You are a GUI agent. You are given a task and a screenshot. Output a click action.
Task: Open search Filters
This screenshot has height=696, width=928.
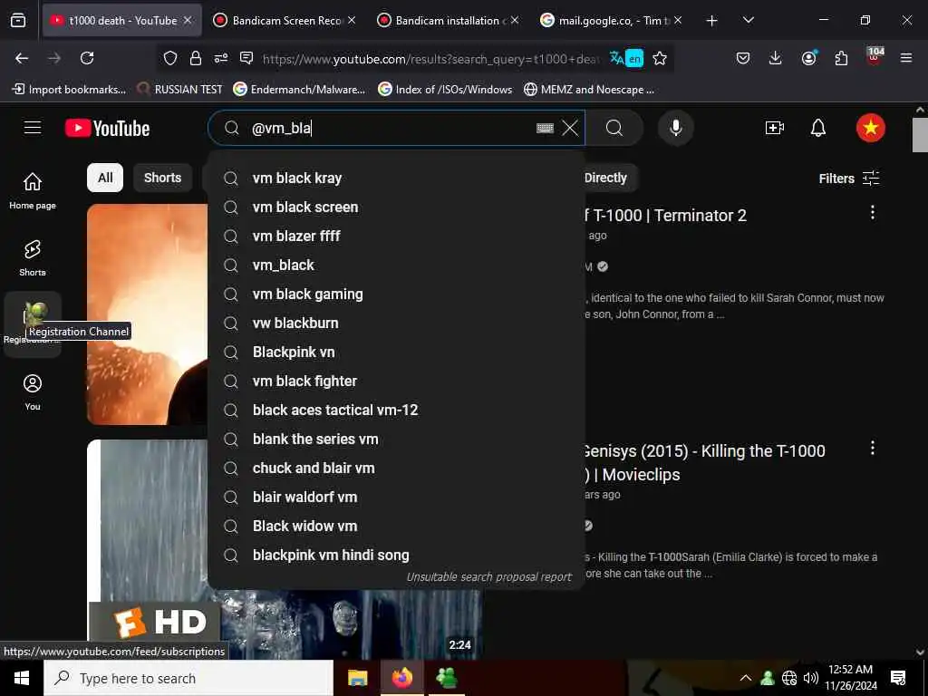pyautogui.click(x=848, y=179)
